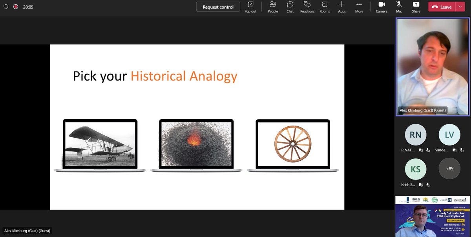Click the wagon wheel laptop image

tap(292, 146)
